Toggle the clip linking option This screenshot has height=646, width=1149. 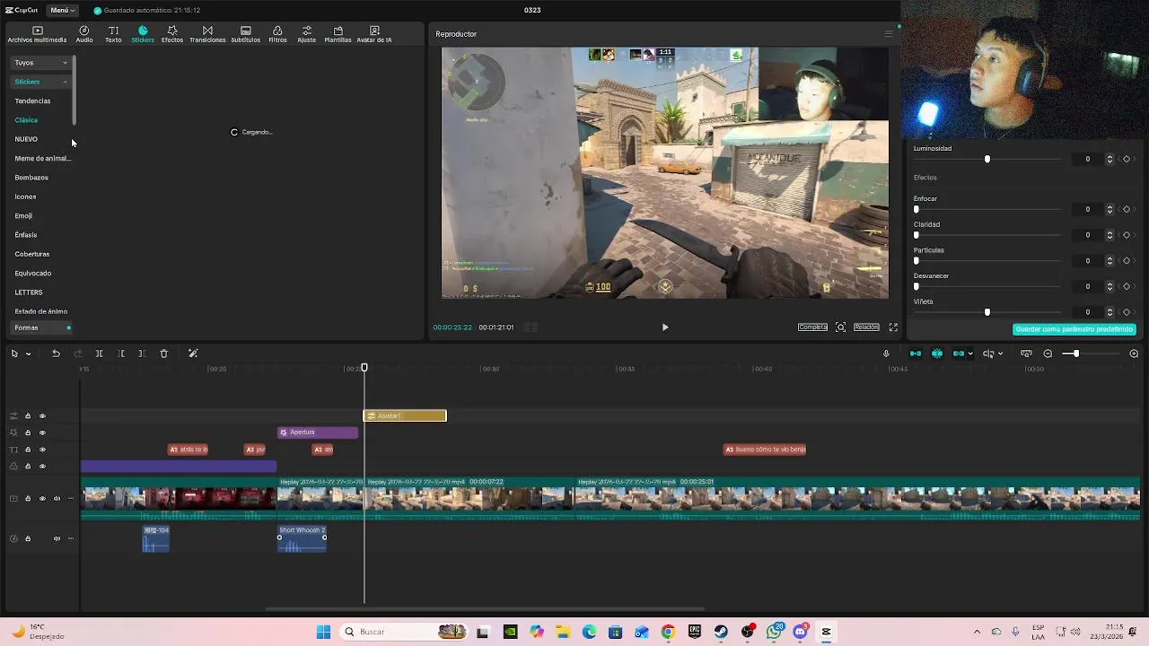pyautogui.click(x=959, y=354)
